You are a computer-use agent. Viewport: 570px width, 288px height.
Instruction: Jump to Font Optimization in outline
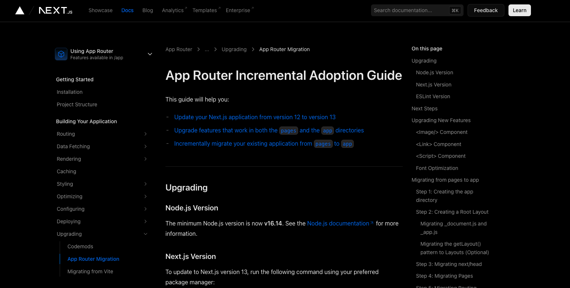point(437,168)
